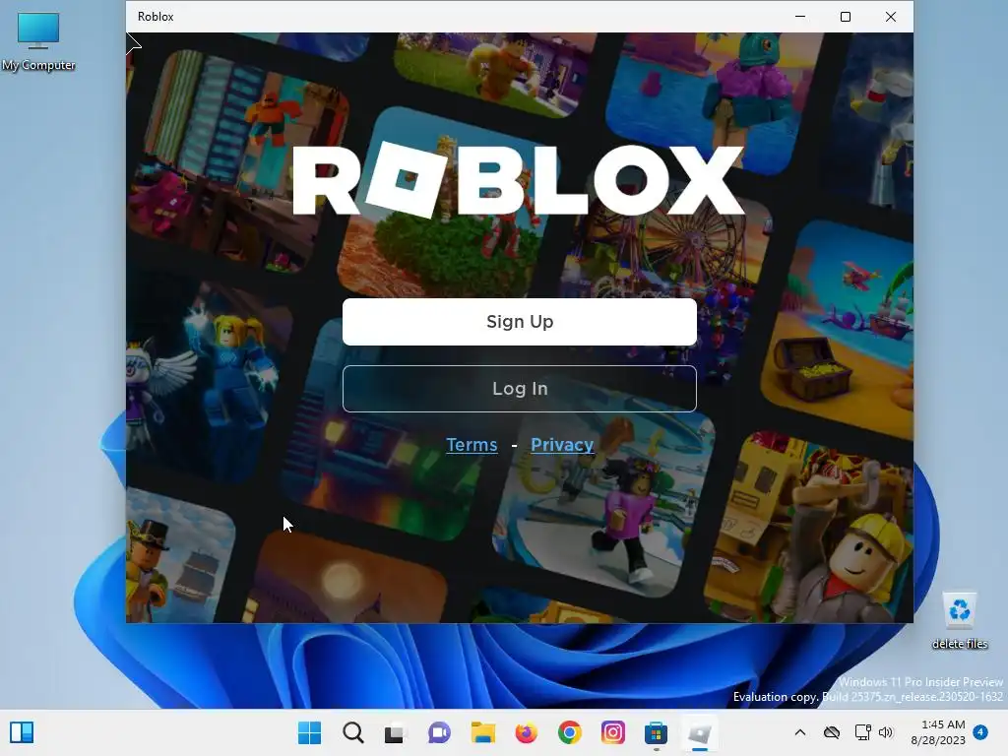Open taskbar Search
This screenshot has height=756, width=1008.
click(353, 732)
